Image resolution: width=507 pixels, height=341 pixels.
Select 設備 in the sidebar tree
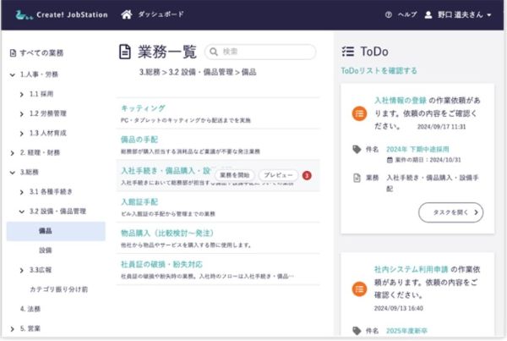click(46, 250)
